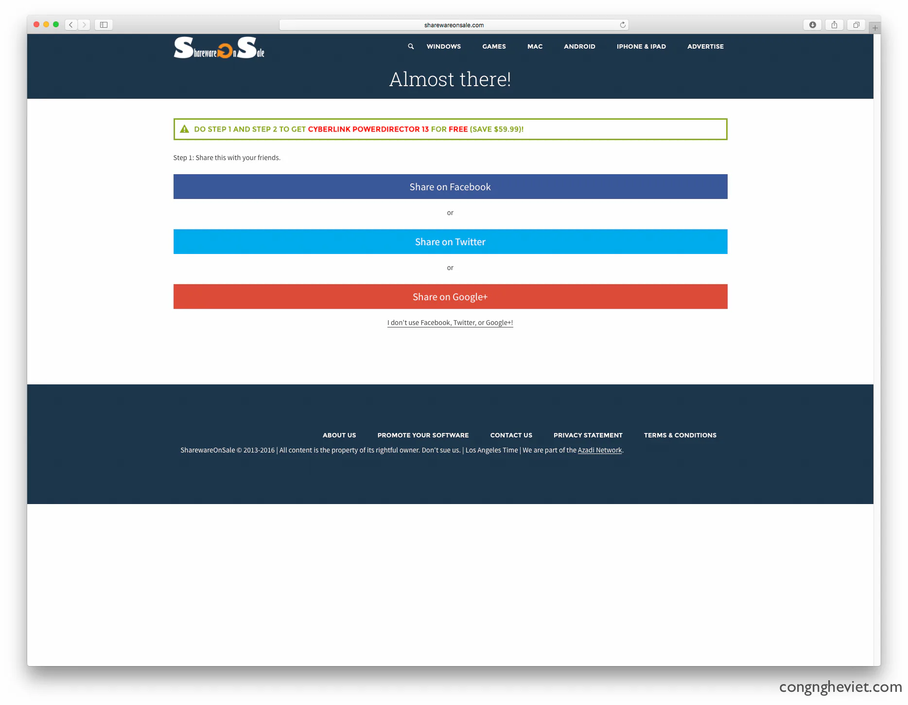The image size is (908, 705).
Task: Click the Share on Google+ button
Action: tap(450, 297)
